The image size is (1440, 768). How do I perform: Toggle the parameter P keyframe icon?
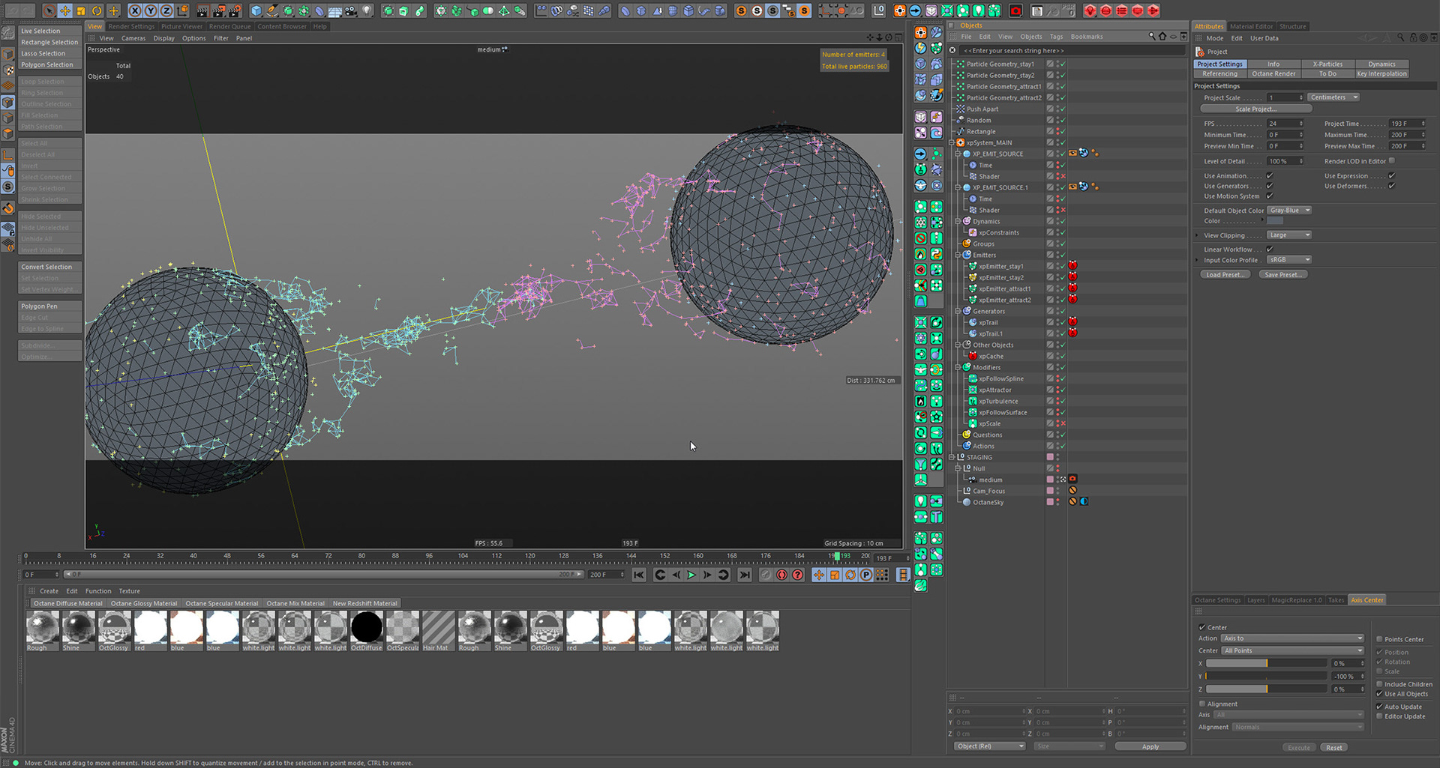(x=866, y=575)
